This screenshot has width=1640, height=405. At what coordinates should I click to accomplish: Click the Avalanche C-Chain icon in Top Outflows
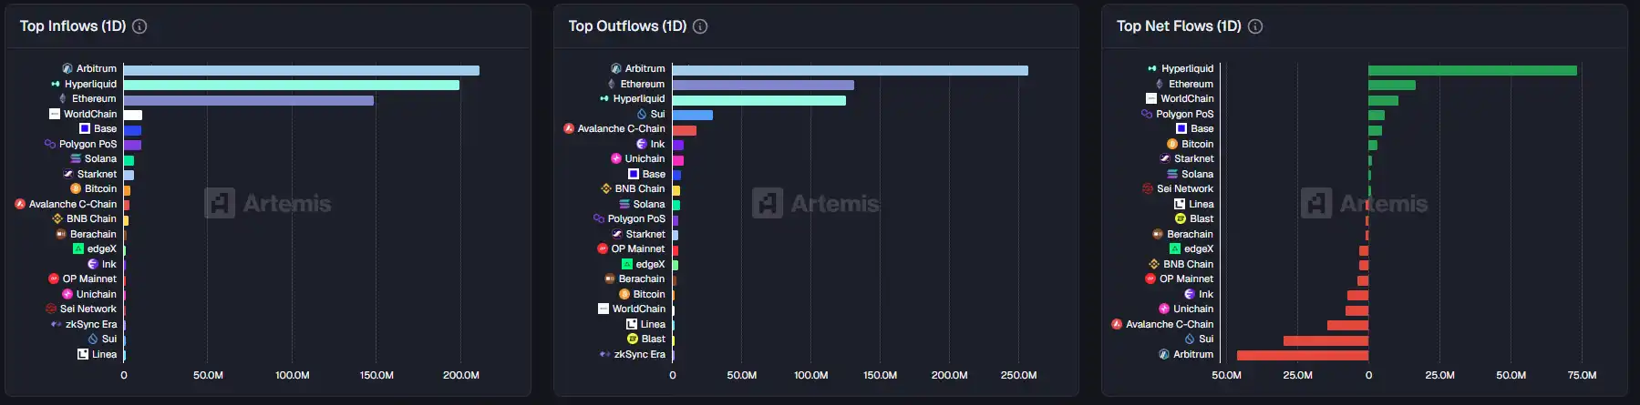[x=569, y=128]
